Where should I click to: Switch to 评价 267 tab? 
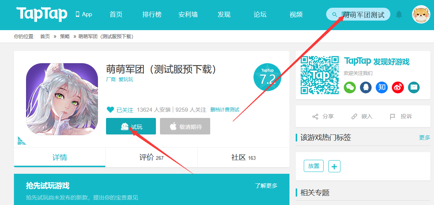coord(152,157)
